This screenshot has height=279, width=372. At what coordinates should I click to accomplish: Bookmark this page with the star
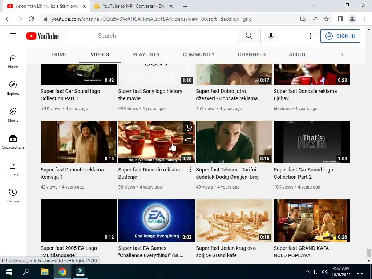(x=326, y=19)
